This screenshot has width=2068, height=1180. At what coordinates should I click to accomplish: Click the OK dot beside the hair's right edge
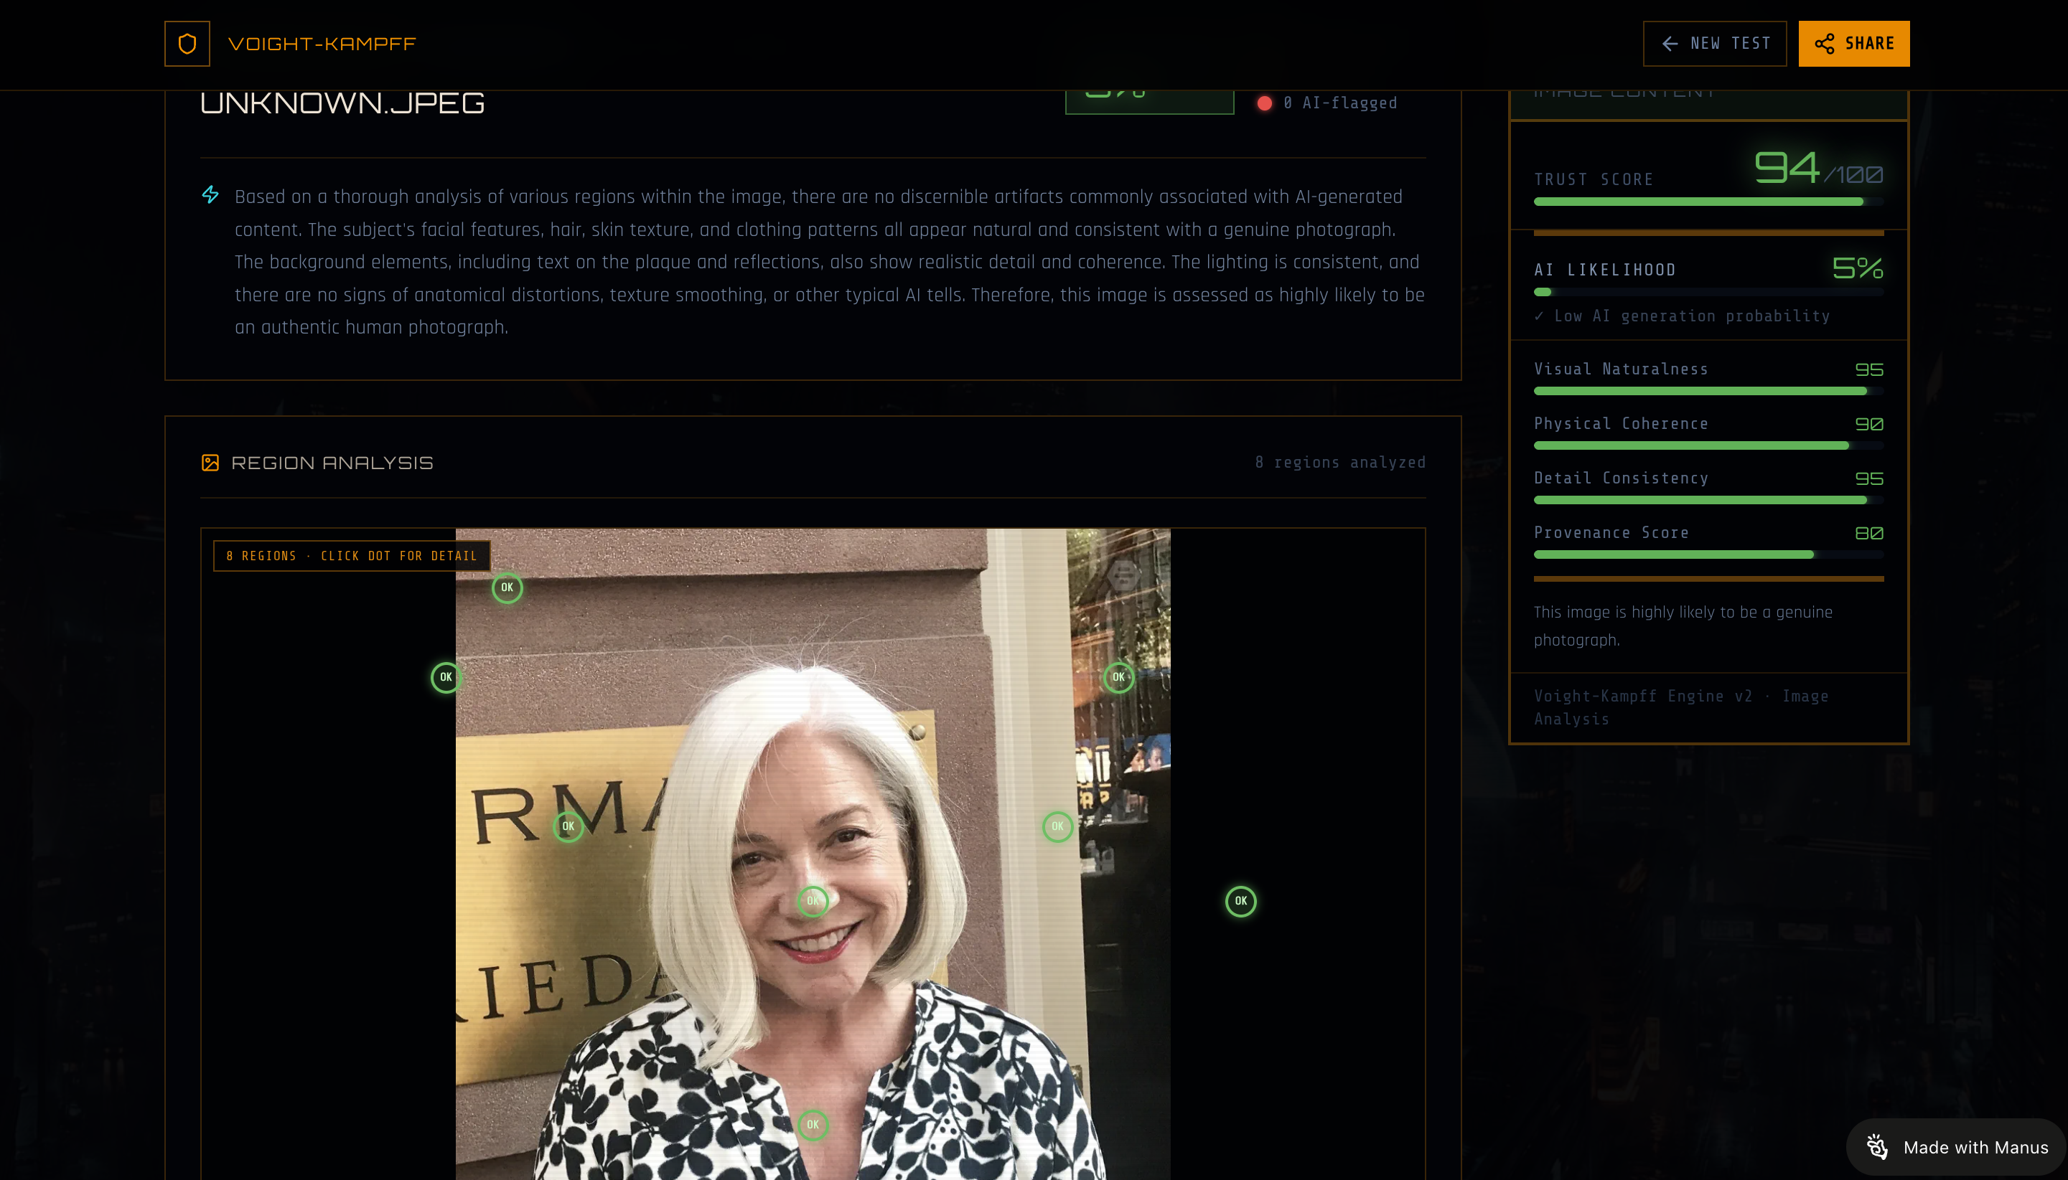(x=1057, y=826)
